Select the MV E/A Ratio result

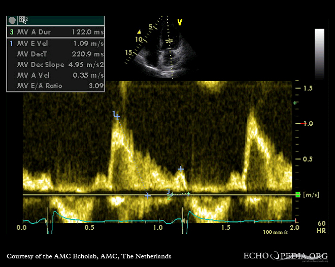pyautogui.click(x=56, y=86)
